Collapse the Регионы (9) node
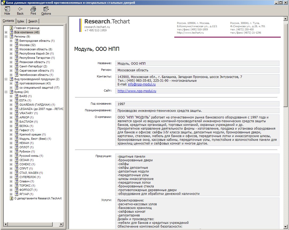Screen dimensions: 289x230 pyautogui.click(x=6, y=36)
